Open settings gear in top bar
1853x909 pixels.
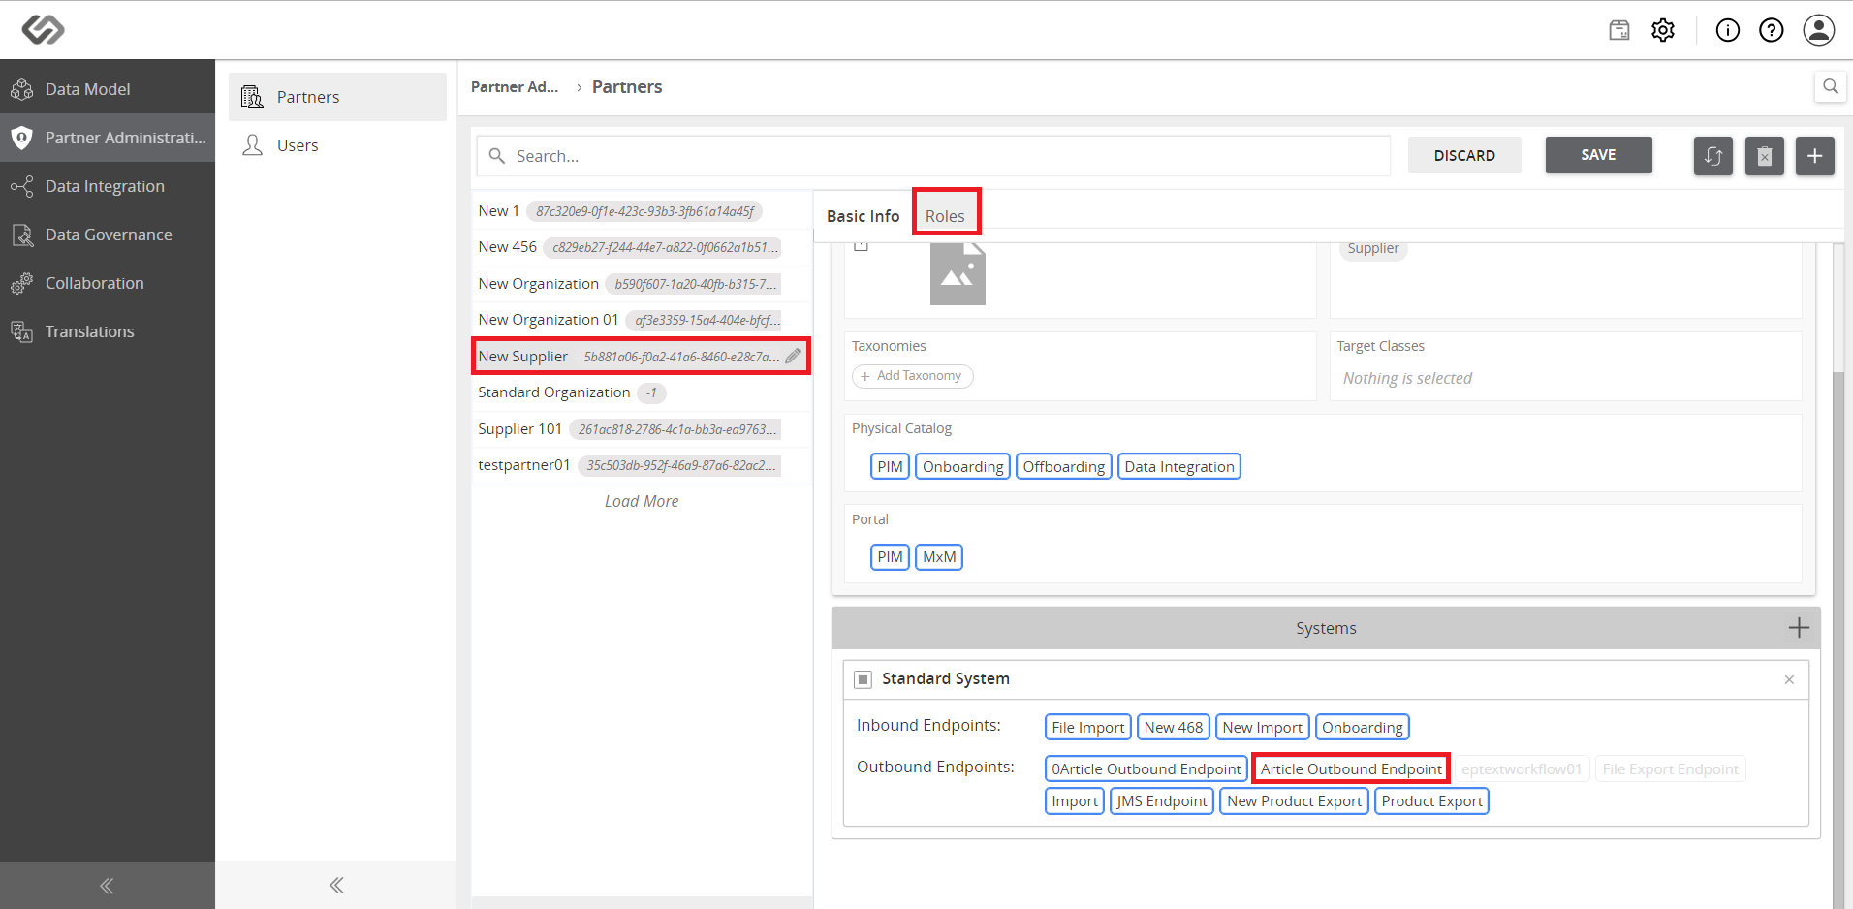pyautogui.click(x=1663, y=30)
